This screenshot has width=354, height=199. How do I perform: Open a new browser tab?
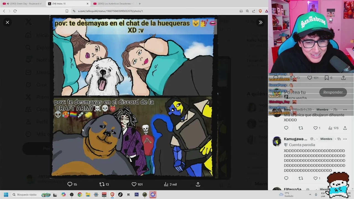pos(140,4)
